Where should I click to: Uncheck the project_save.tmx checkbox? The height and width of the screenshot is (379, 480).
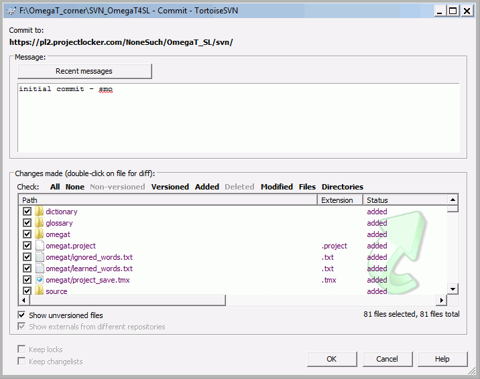(x=27, y=279)
